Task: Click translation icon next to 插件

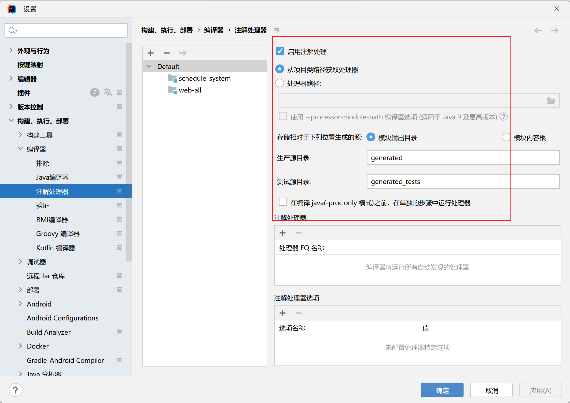Action: 108,93
